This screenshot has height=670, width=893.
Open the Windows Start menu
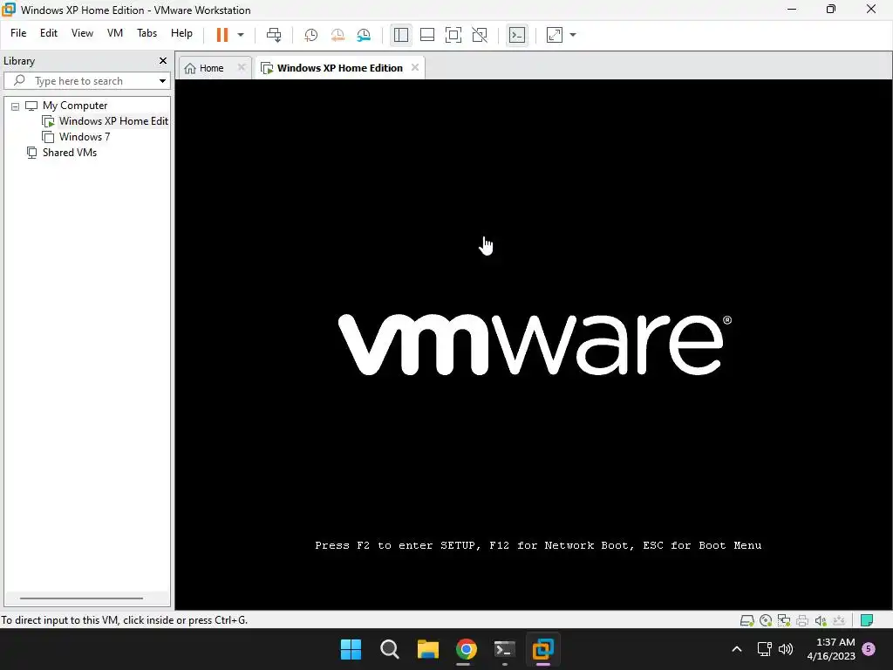[x=351, y=649]
